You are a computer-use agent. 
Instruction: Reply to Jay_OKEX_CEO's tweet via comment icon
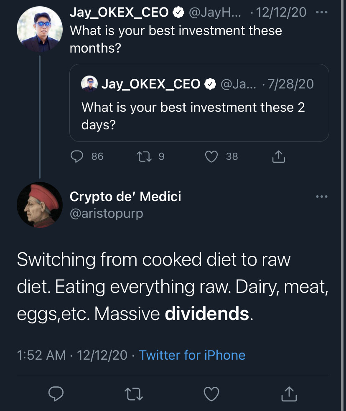pos(76,156)
